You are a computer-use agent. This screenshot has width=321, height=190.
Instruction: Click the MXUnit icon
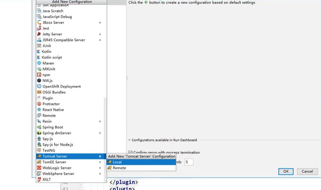(x=39, y=69)
